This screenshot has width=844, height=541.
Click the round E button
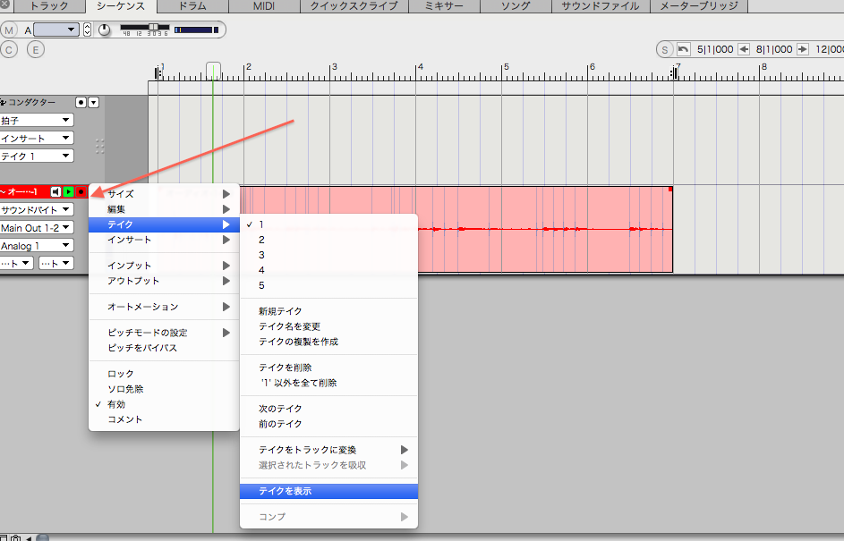[x=36, y=50]
